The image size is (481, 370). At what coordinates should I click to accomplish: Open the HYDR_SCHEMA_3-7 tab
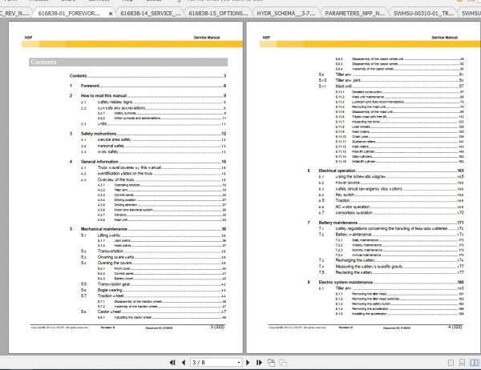click(x=286, y=14)
